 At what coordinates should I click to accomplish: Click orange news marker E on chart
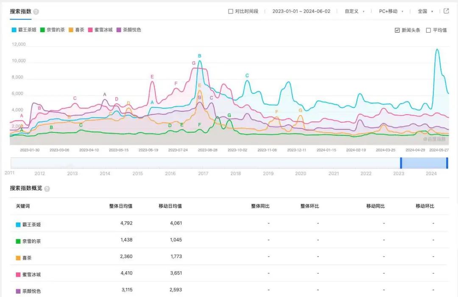click(199, 85)
